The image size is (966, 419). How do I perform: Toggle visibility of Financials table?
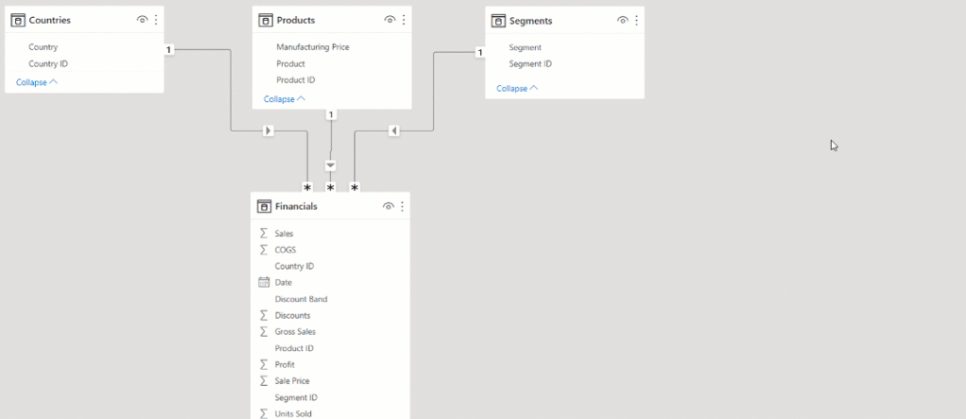pyautogui.click(x=388, y=206)
